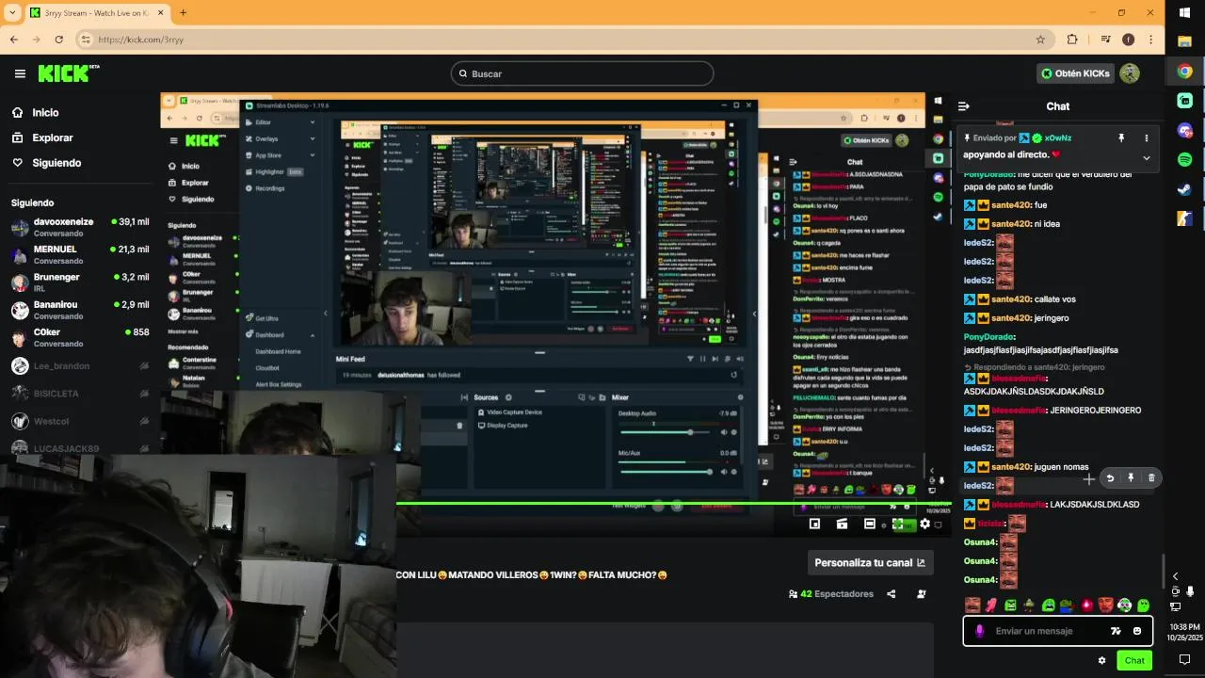Click the user icon right of the share icon
The width and height of the screenshot is (1205, 678).
tap(921, 594)
